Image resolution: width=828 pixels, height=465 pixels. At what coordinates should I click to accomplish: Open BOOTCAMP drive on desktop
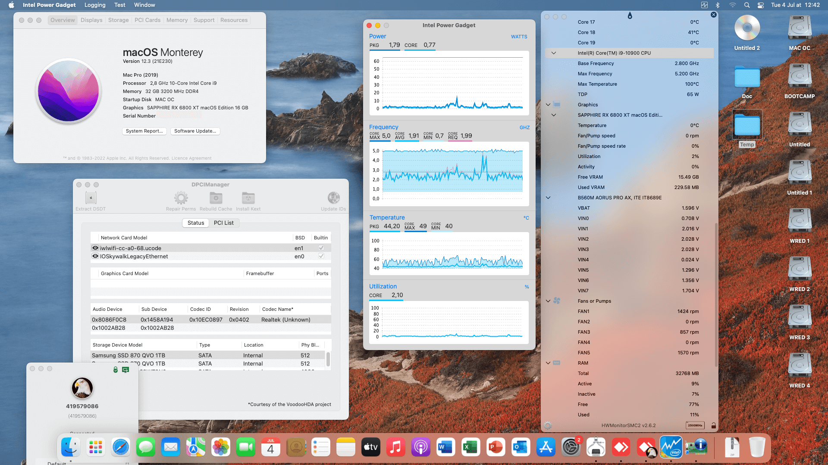coord(800,81)
